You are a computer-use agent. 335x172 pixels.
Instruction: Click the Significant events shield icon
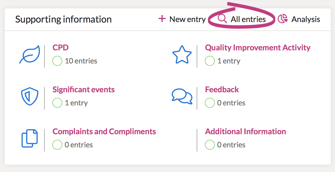(30, 96)
